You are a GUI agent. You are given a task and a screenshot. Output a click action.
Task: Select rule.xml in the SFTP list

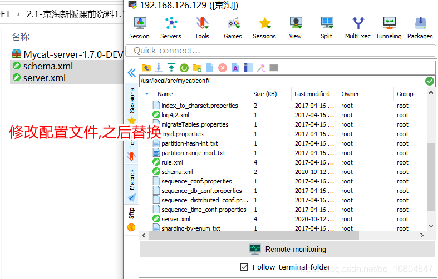[x=172, y=162]
